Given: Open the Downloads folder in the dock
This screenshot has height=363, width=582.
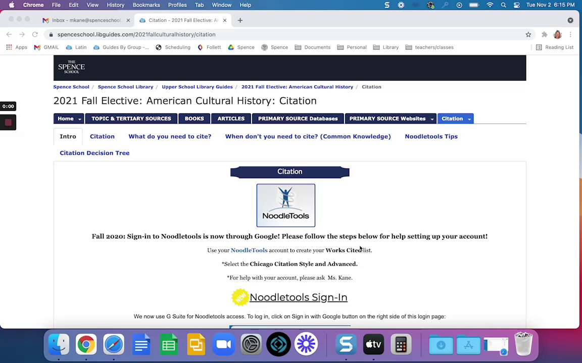Looking at the screenshot, I should [x=441, y=344].
